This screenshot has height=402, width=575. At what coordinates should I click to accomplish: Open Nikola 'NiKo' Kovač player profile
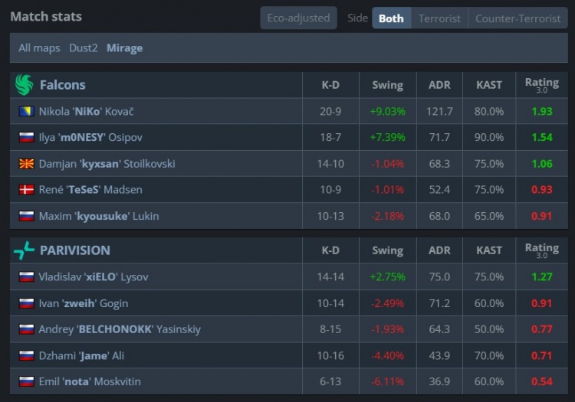pos(86,112)
